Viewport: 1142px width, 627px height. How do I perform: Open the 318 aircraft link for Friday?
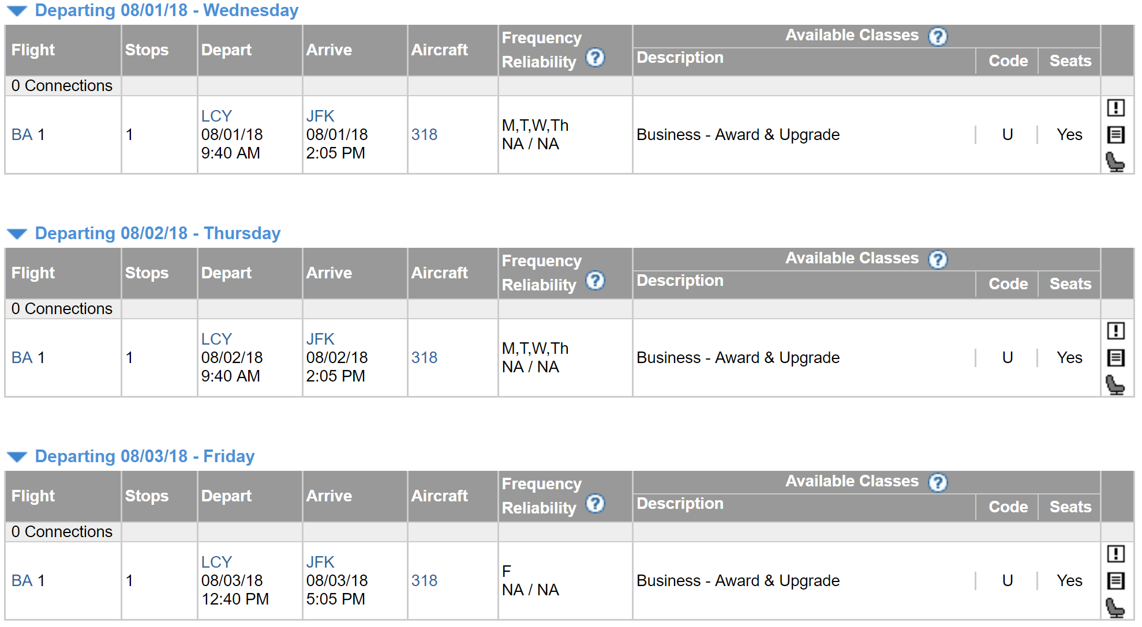424,581
